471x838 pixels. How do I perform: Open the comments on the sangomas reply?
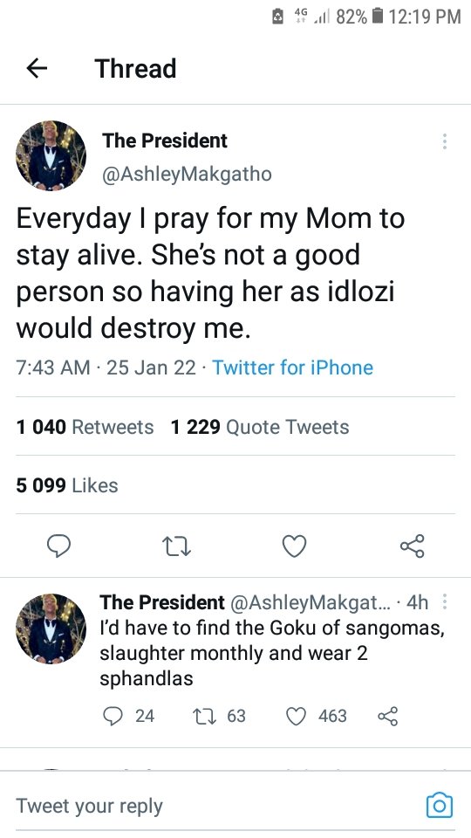point(128,716)
